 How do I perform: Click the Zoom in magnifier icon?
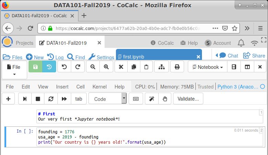pyautogui.click(x=106, y=67)
